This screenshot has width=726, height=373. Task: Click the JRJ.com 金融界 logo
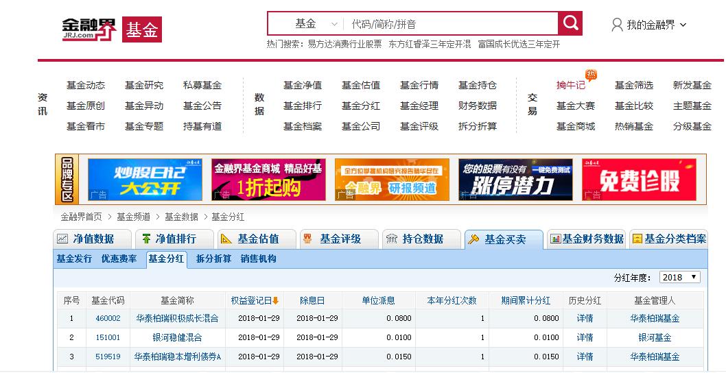point(89,29)
